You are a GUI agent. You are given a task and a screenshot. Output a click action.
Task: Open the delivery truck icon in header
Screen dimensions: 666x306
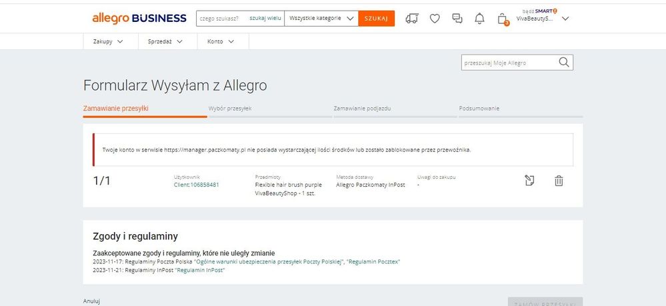(412, 19)
